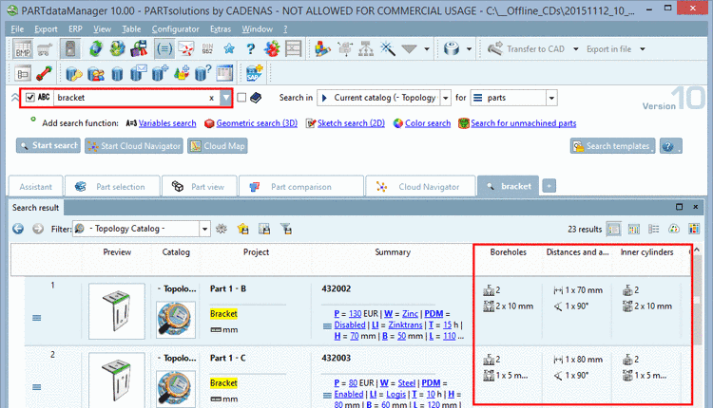Open Search templates

tap(612, 146)
